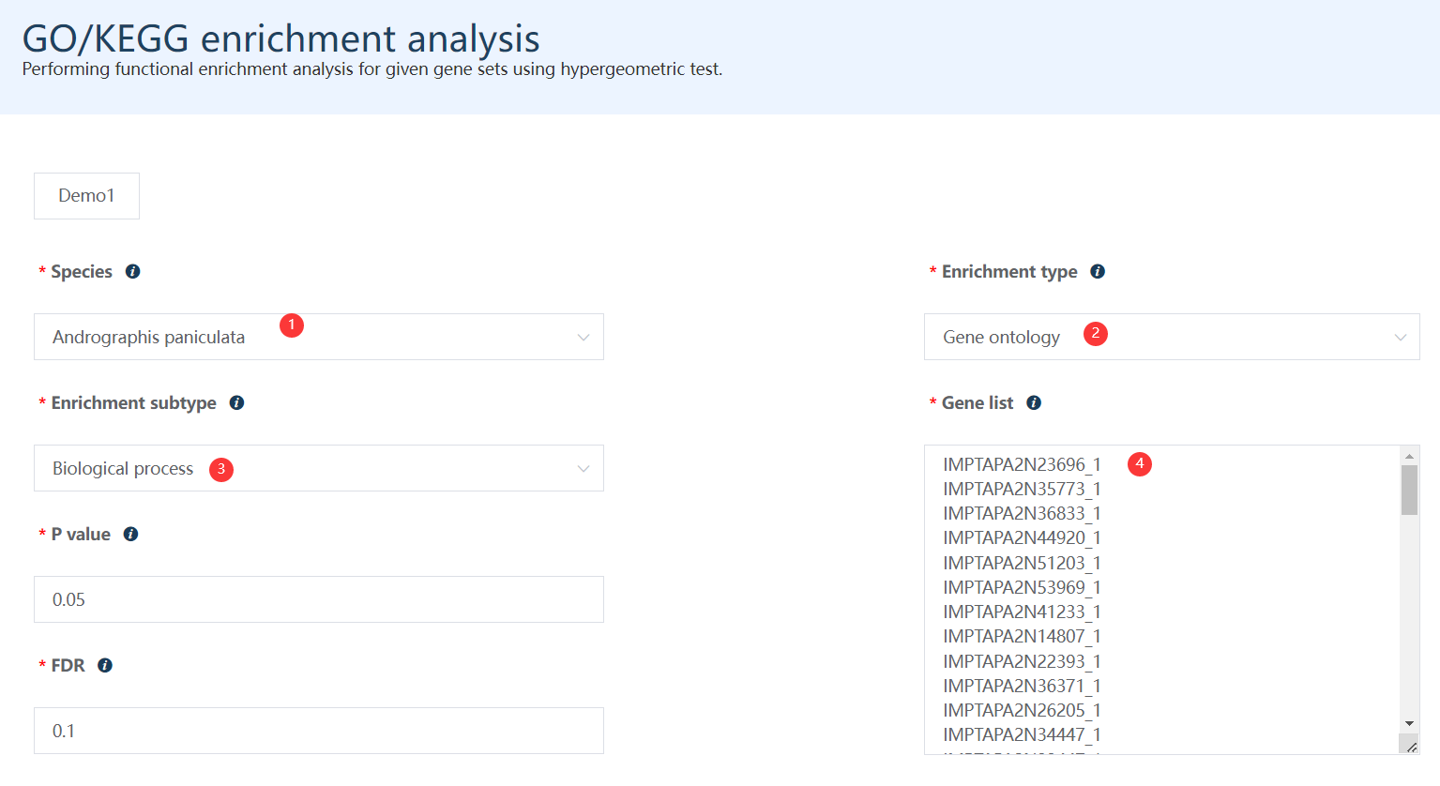Click the Gene list field label

point(978,402)
